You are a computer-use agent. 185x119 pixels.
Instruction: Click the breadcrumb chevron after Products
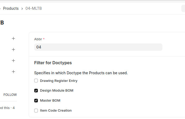point(22,9)
